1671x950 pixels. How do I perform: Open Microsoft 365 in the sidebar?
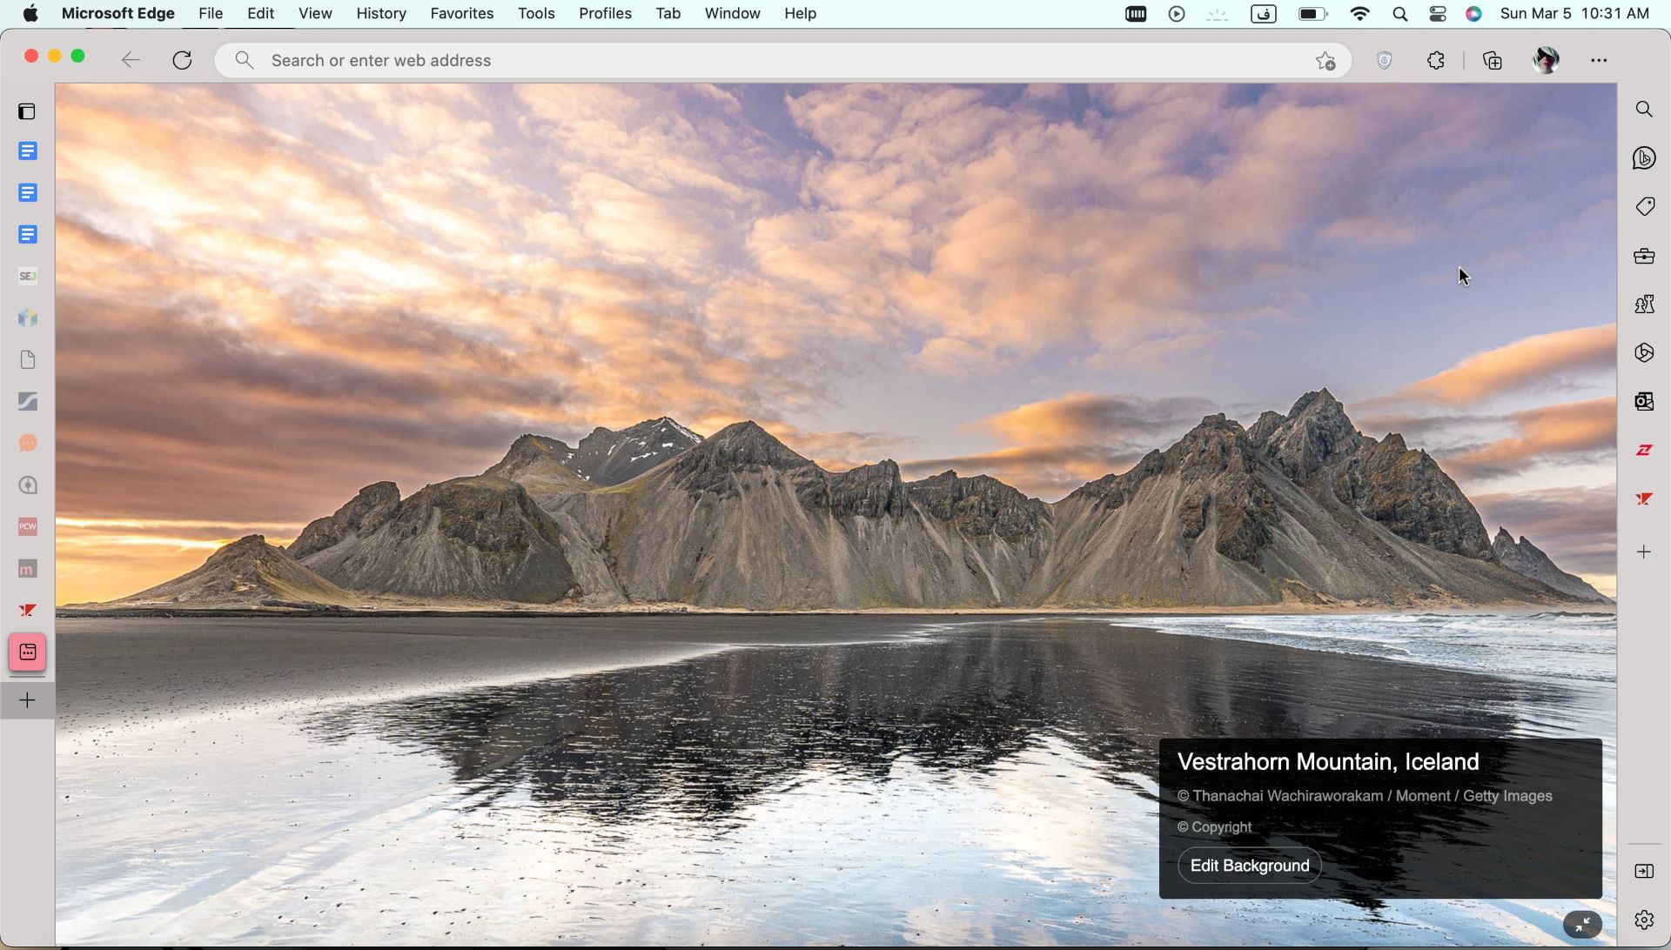tap(1643, 353)
